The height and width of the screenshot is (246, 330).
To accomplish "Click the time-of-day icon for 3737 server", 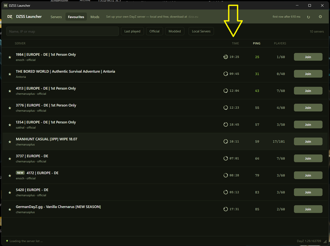I will pos(225,159).
